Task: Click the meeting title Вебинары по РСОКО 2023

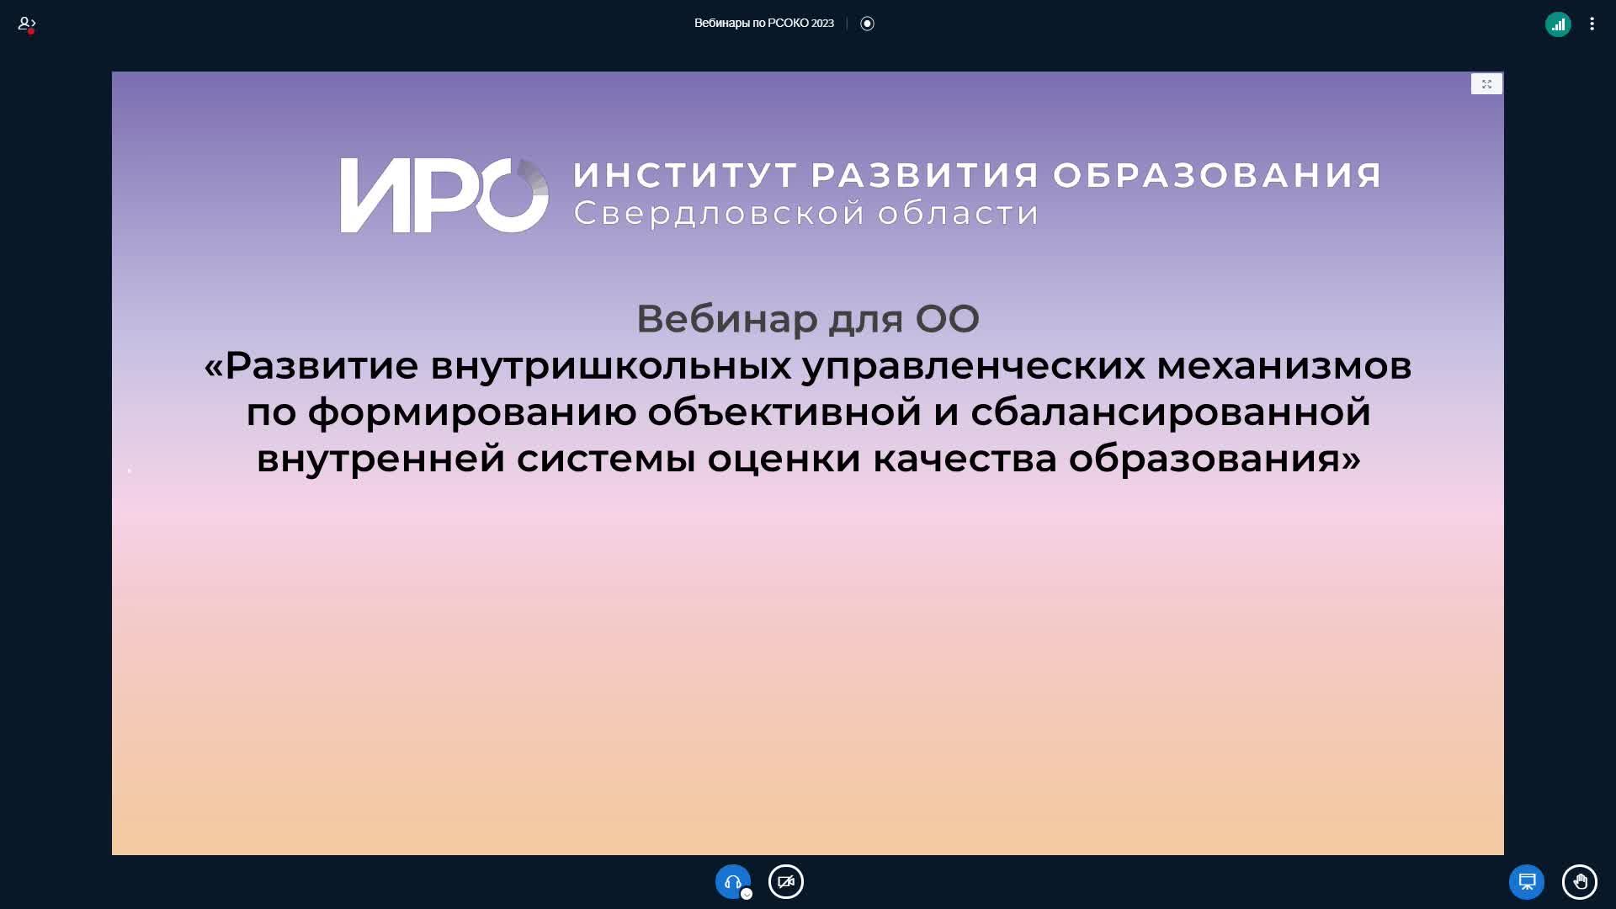Action: tap(763, 24)
